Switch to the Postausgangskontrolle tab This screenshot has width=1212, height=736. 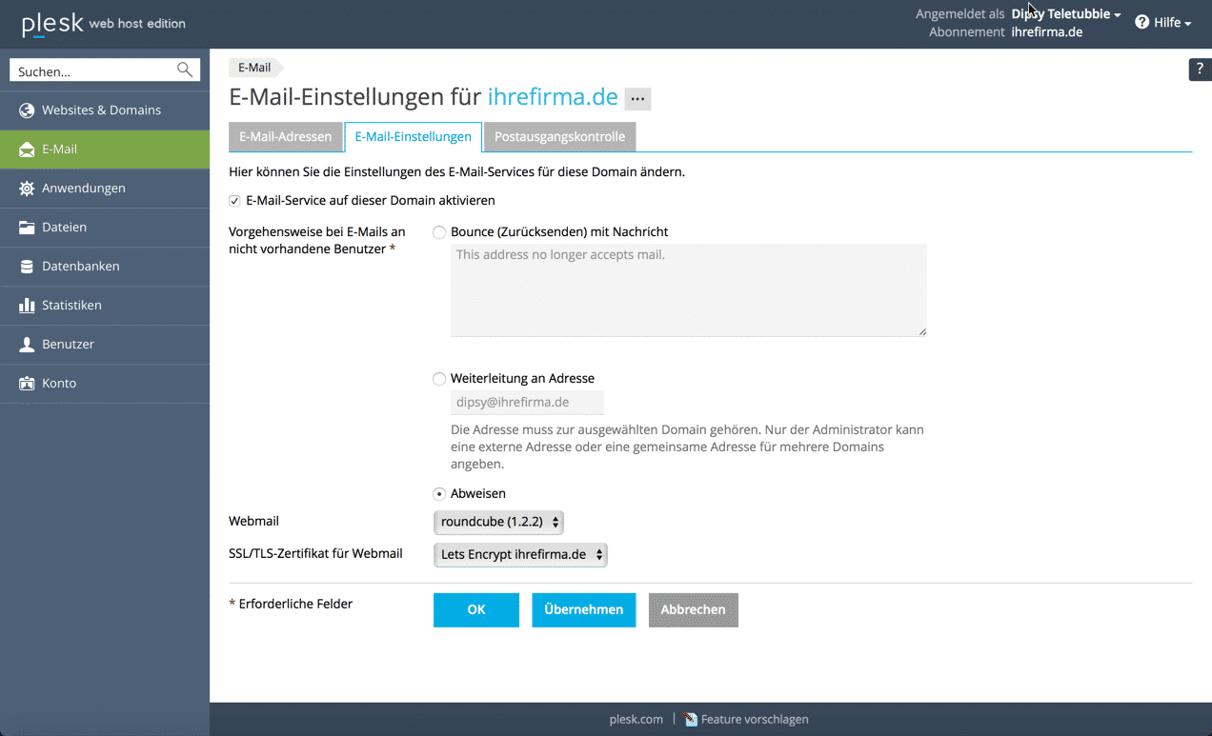point(559,137)
